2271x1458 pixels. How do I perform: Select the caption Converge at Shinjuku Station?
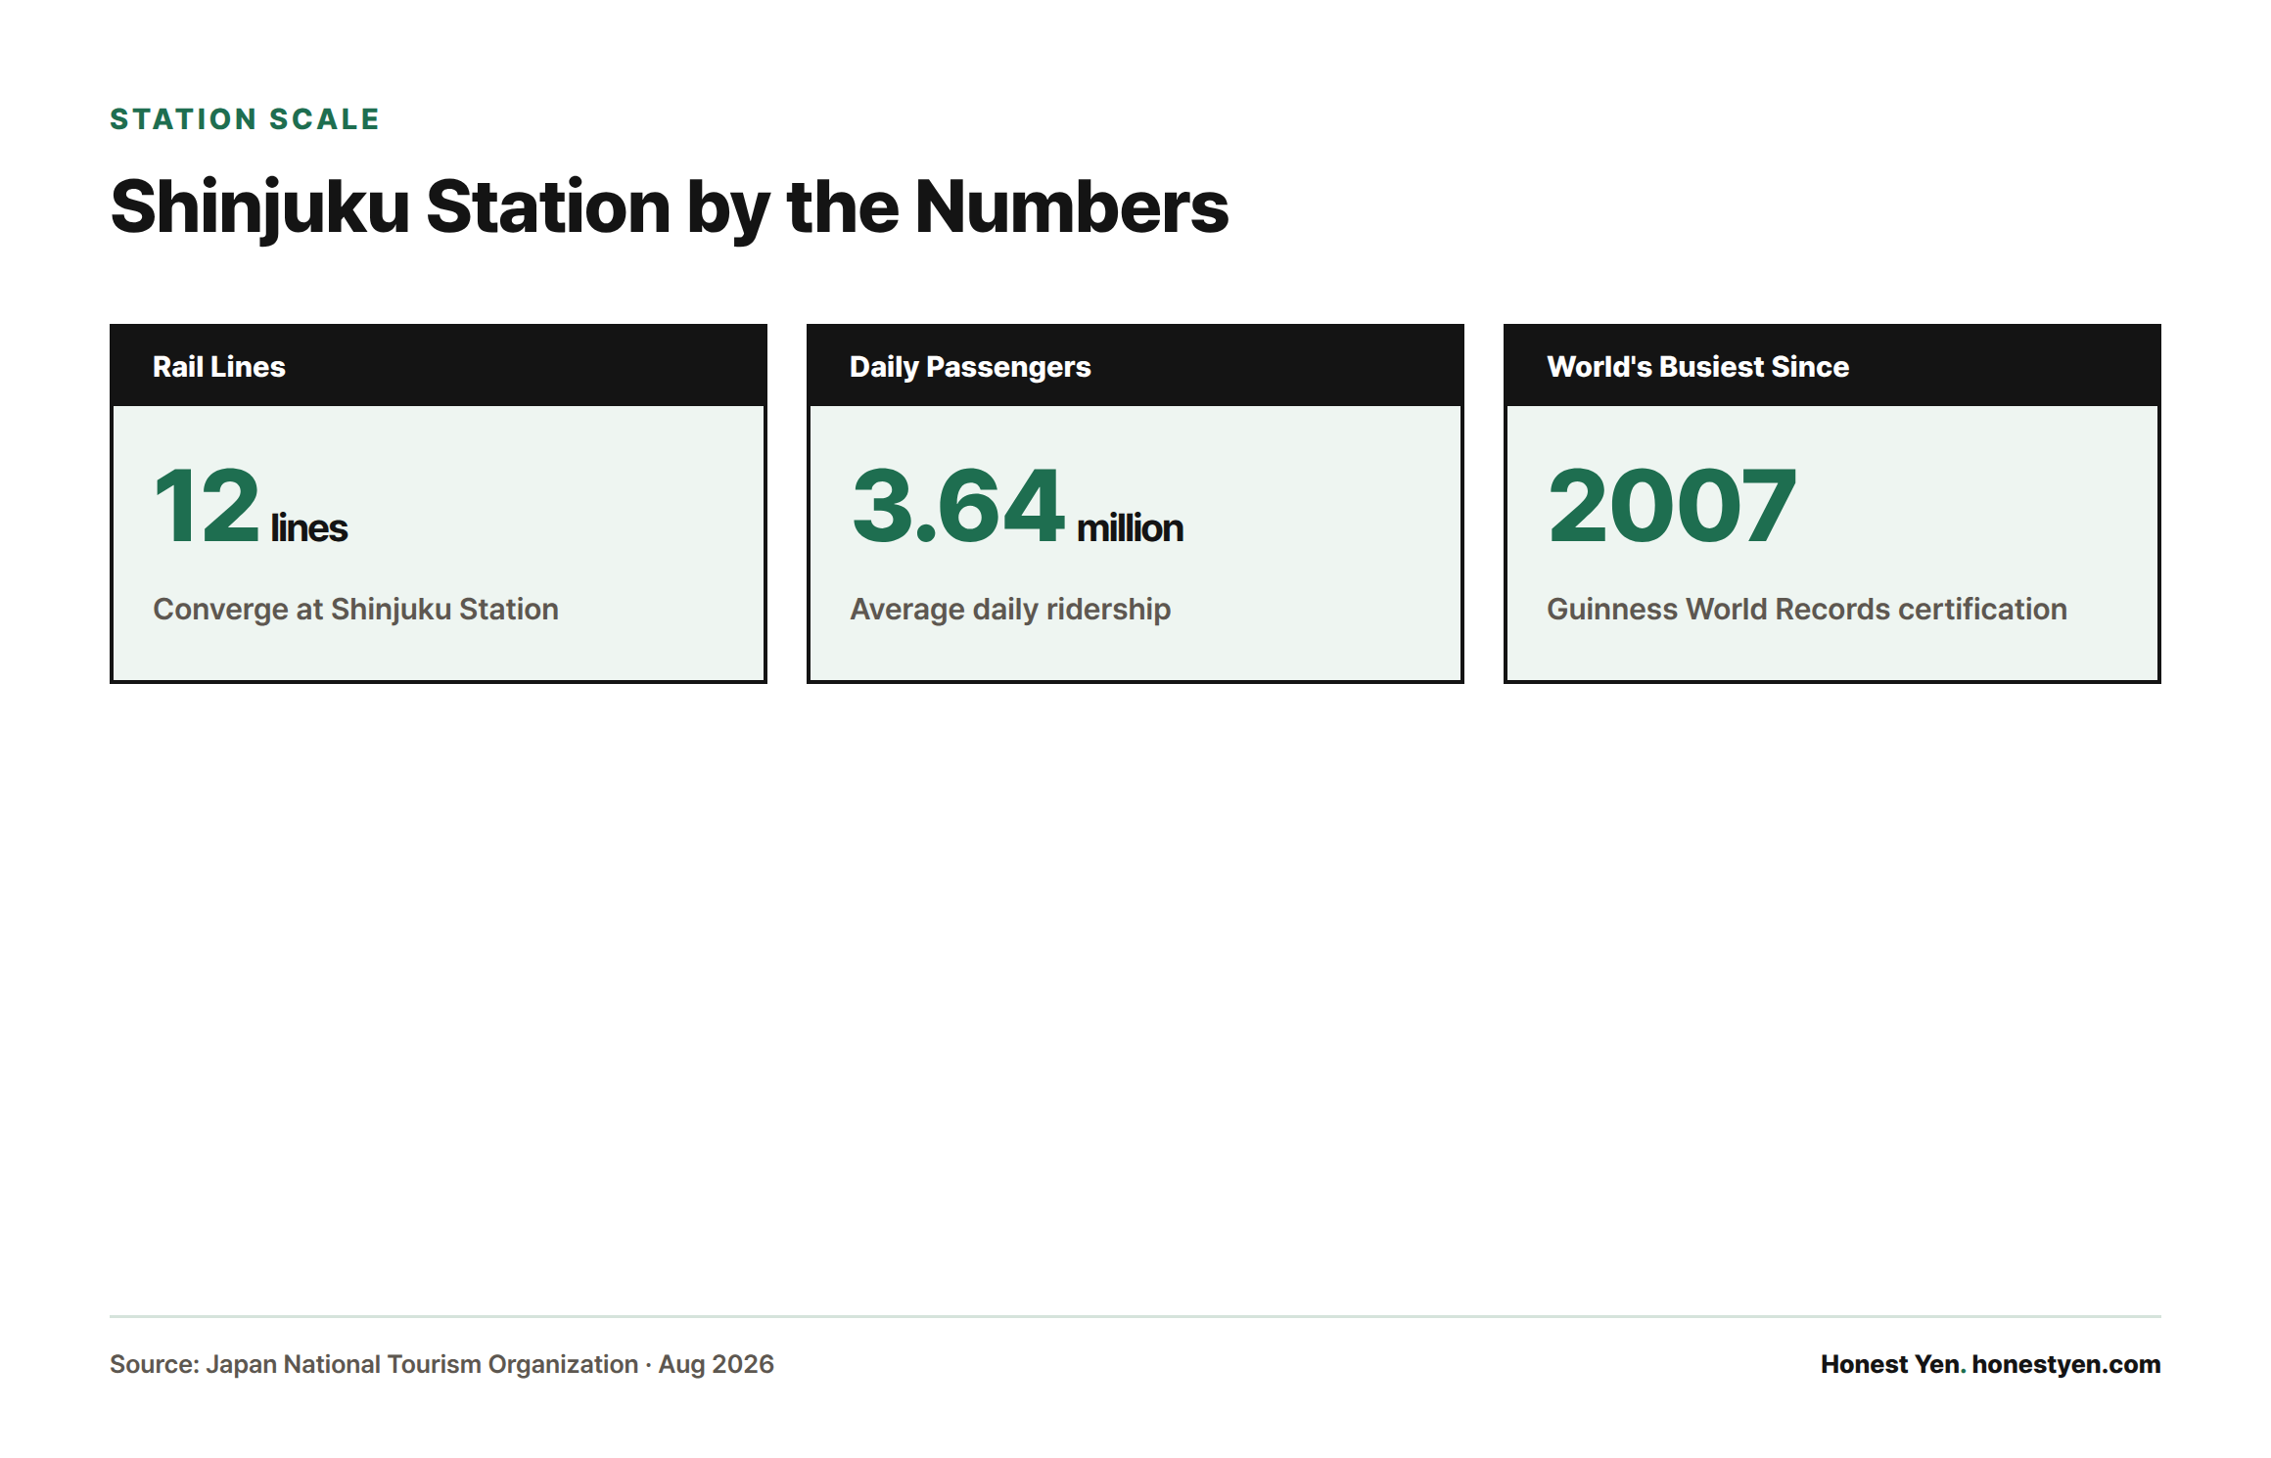coord(355,610)
